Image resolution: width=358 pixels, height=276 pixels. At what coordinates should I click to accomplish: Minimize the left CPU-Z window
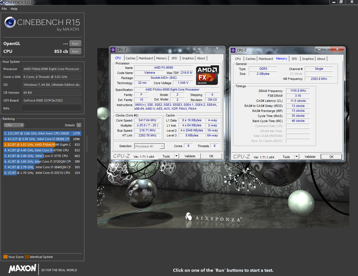pyautogui.click(x=199, y=48)
